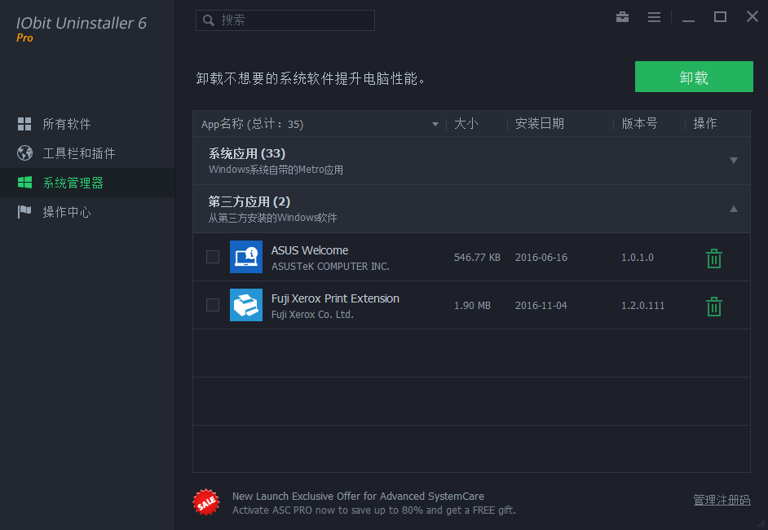Image resolution: width=768 pixels, height=530 pixels.
Task: Expand the 系统应用 (33) group arrow
Action: tap(733, 160)
